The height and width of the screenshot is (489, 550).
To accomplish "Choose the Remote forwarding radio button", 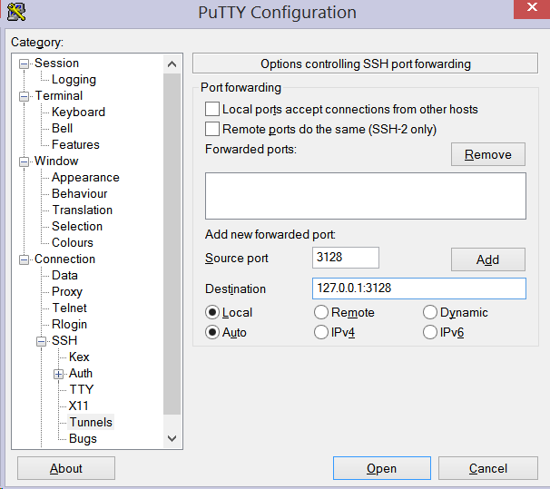I will coord(321,312).
